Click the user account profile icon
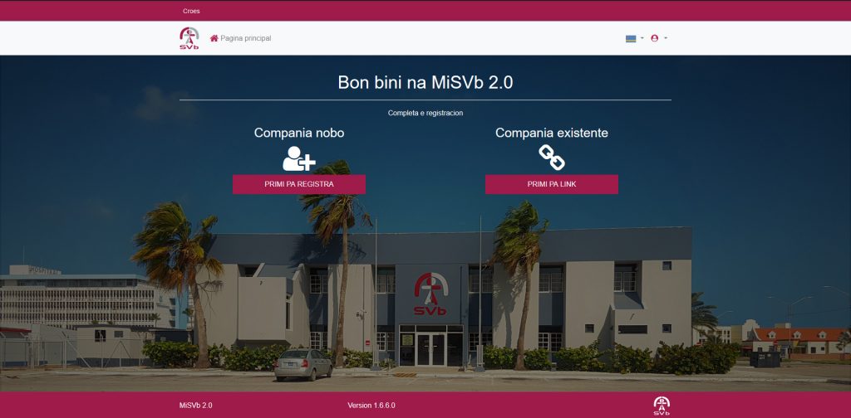This screenshot has width=851, height=418. [655, 38]
